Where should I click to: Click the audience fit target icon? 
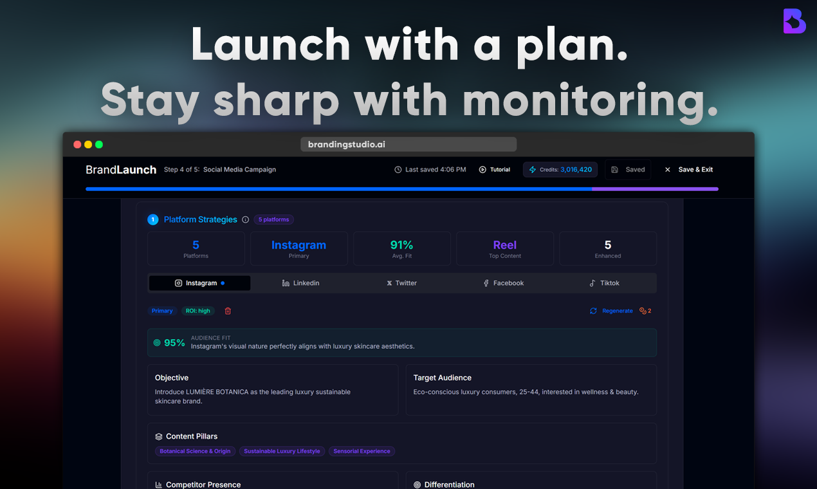(x=157, y=343)
